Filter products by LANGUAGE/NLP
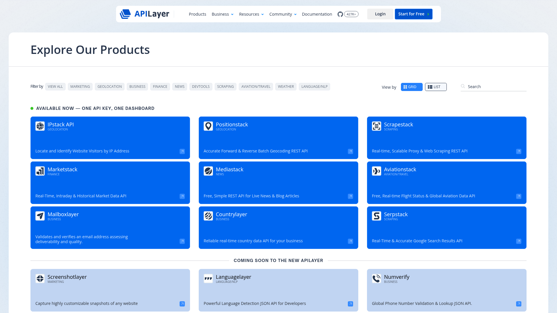 click(x=314, y=87)
